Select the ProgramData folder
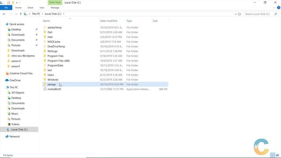The height and width of the screenshot is (158, 281). click(55, 65)
